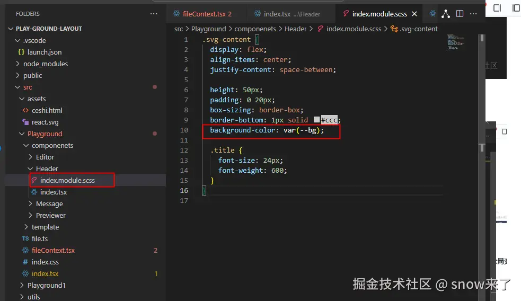
Task: Click the FOLDERS panel header
Action: pyautogui.click(x=28, y=14)
